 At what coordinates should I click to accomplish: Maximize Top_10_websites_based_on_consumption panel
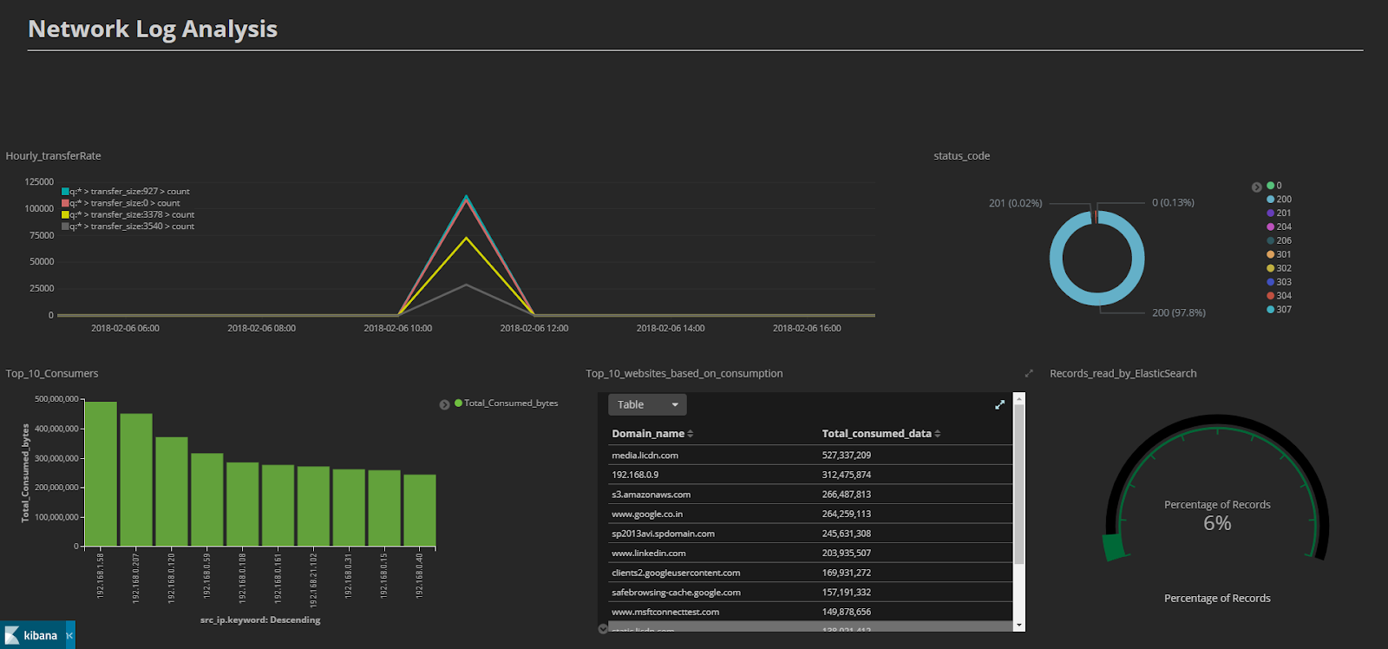pyautogui.click(x=1029, y=374)
